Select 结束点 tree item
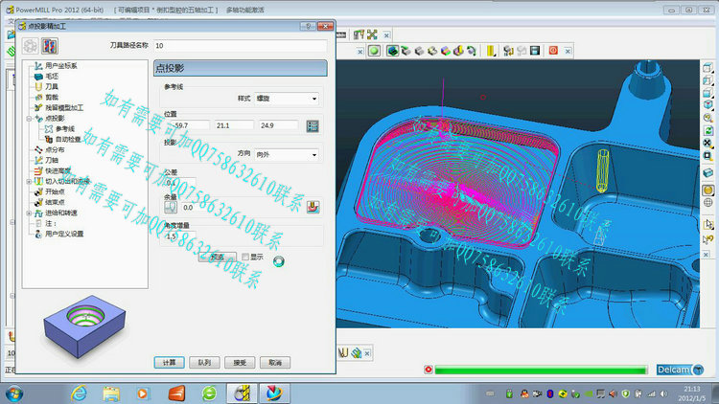This screenshot has width=719, height=404. (x=55, y=203)
